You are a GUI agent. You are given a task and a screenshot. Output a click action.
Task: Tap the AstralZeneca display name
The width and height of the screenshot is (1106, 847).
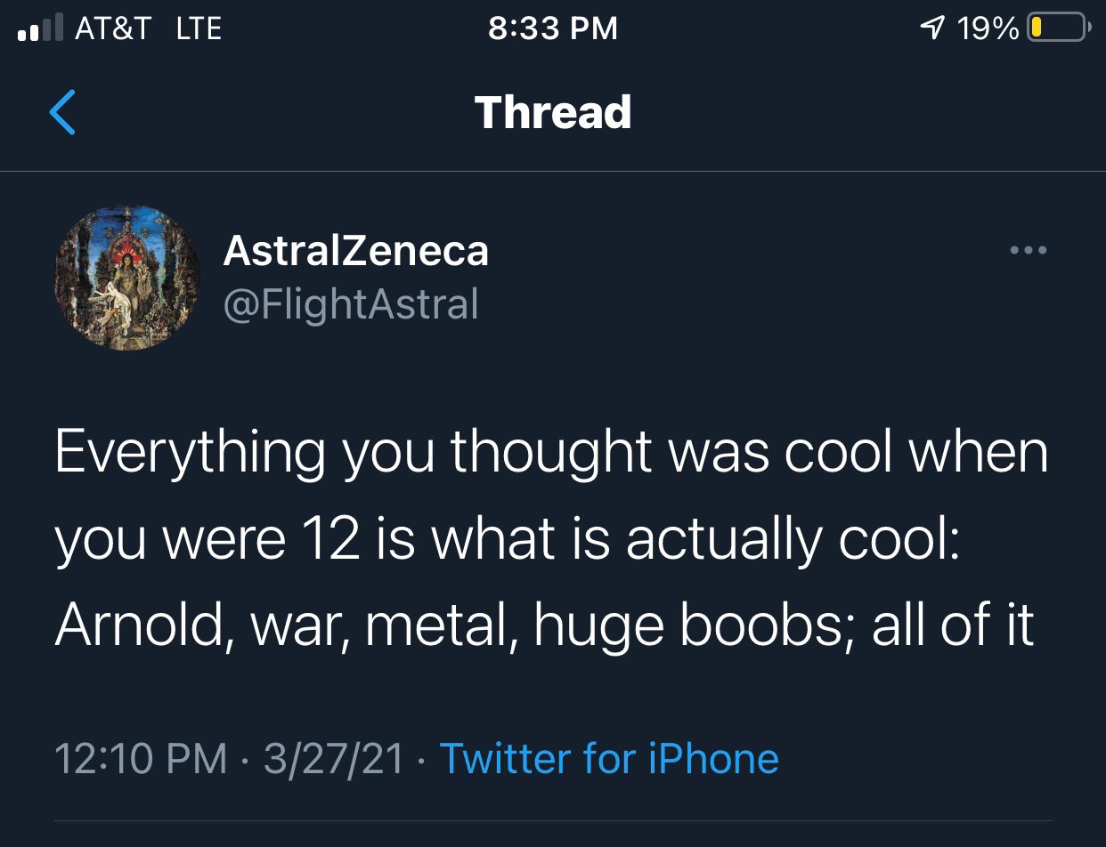coord(355,251)
